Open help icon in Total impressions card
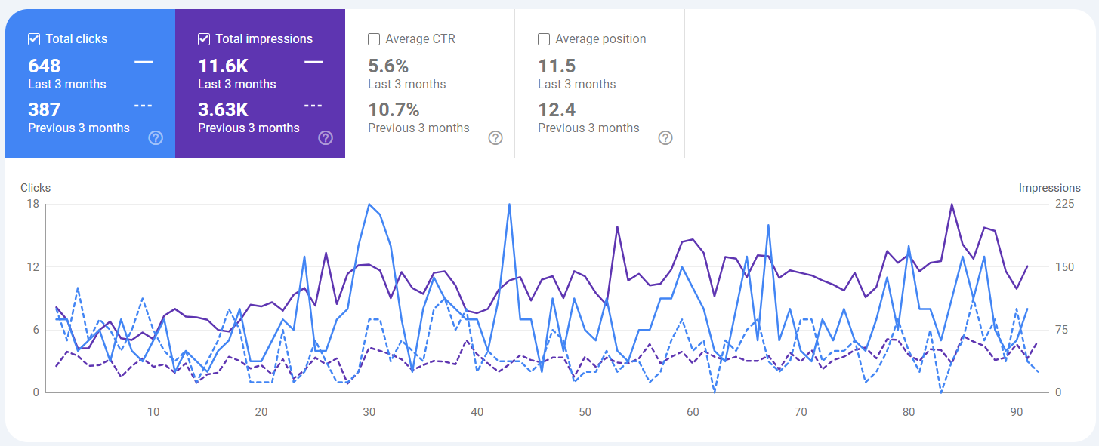The width and height of the screenshot is (1099, 446). [326, 137]
